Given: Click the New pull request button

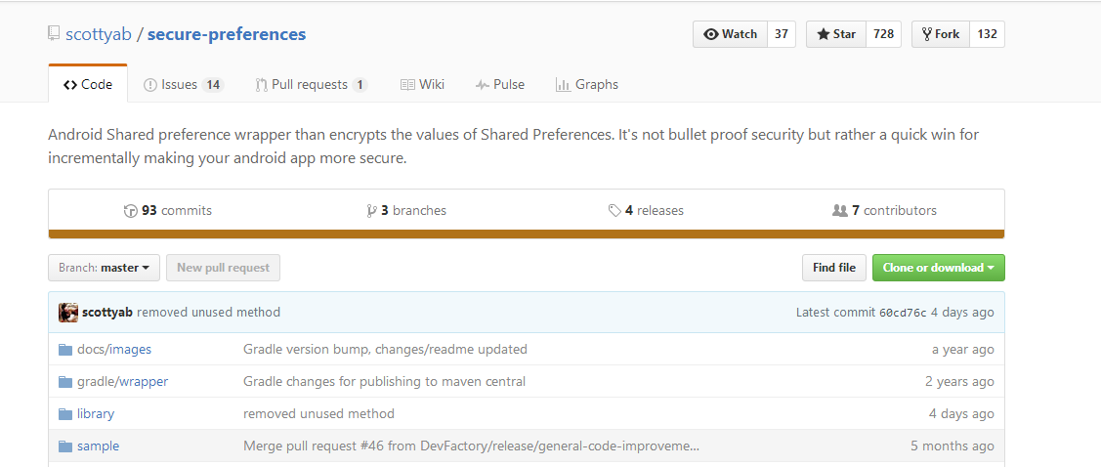Looking at the screenshot, I should tap(224, 268).
